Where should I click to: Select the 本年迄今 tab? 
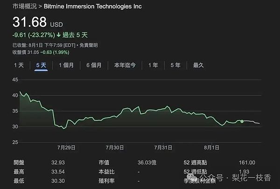click(x=125, y=65)
